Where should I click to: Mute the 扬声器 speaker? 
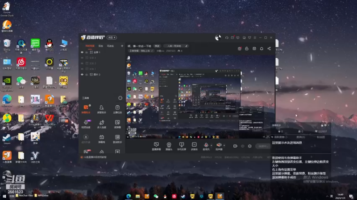[219, 146]
